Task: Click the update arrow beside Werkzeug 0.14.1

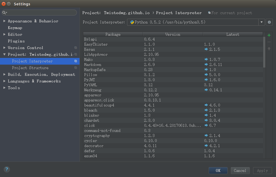Action: pos(206,90)
